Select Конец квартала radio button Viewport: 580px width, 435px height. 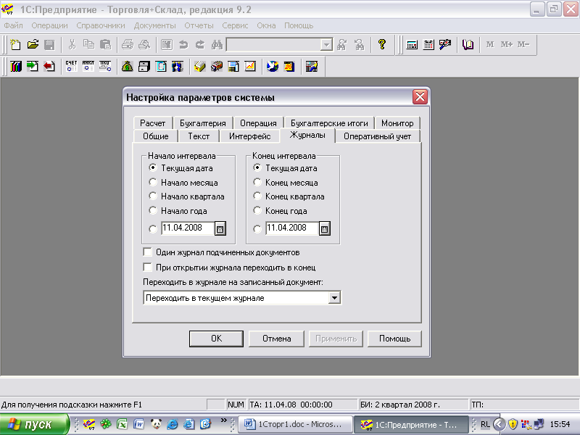tap(257, 196)
